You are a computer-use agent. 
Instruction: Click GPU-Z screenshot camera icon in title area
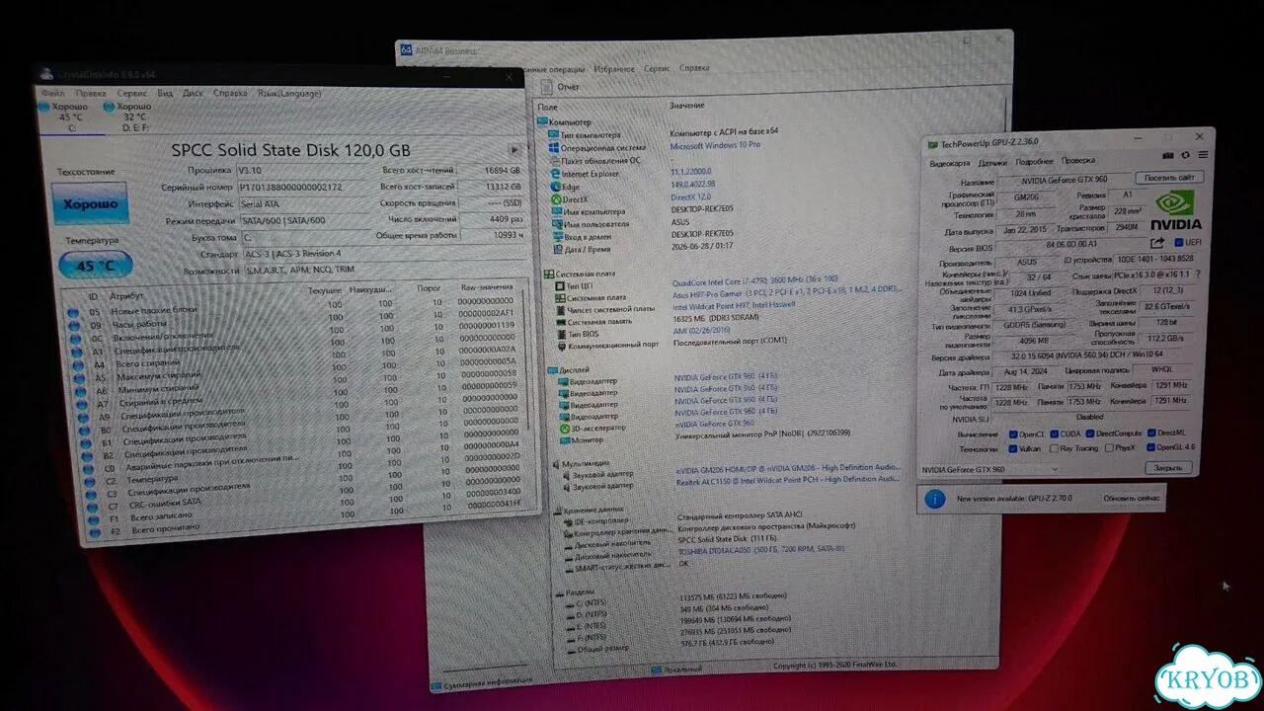tap(1168, 155)
